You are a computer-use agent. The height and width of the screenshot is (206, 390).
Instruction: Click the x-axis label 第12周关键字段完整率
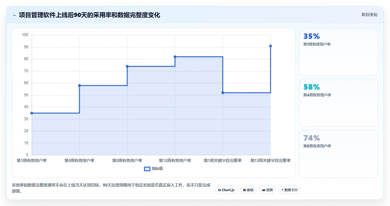coord(270,160)
